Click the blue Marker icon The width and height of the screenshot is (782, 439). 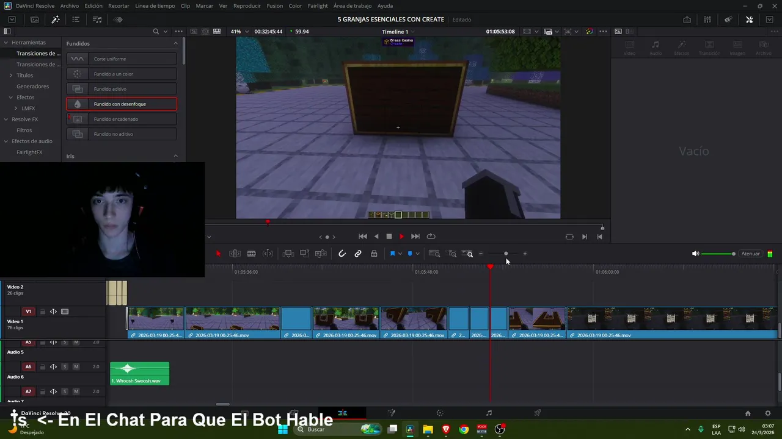coord(409,254)
